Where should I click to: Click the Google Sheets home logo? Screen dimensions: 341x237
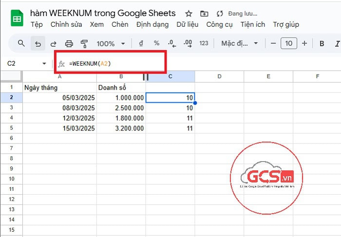(17, 18)
